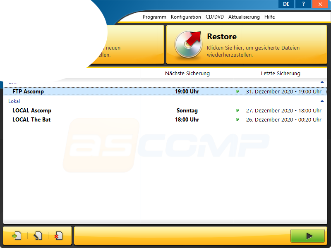The height and width of the screenshot is (248, 331).
Task: Close the backup program window
Action: coord(320,4)
